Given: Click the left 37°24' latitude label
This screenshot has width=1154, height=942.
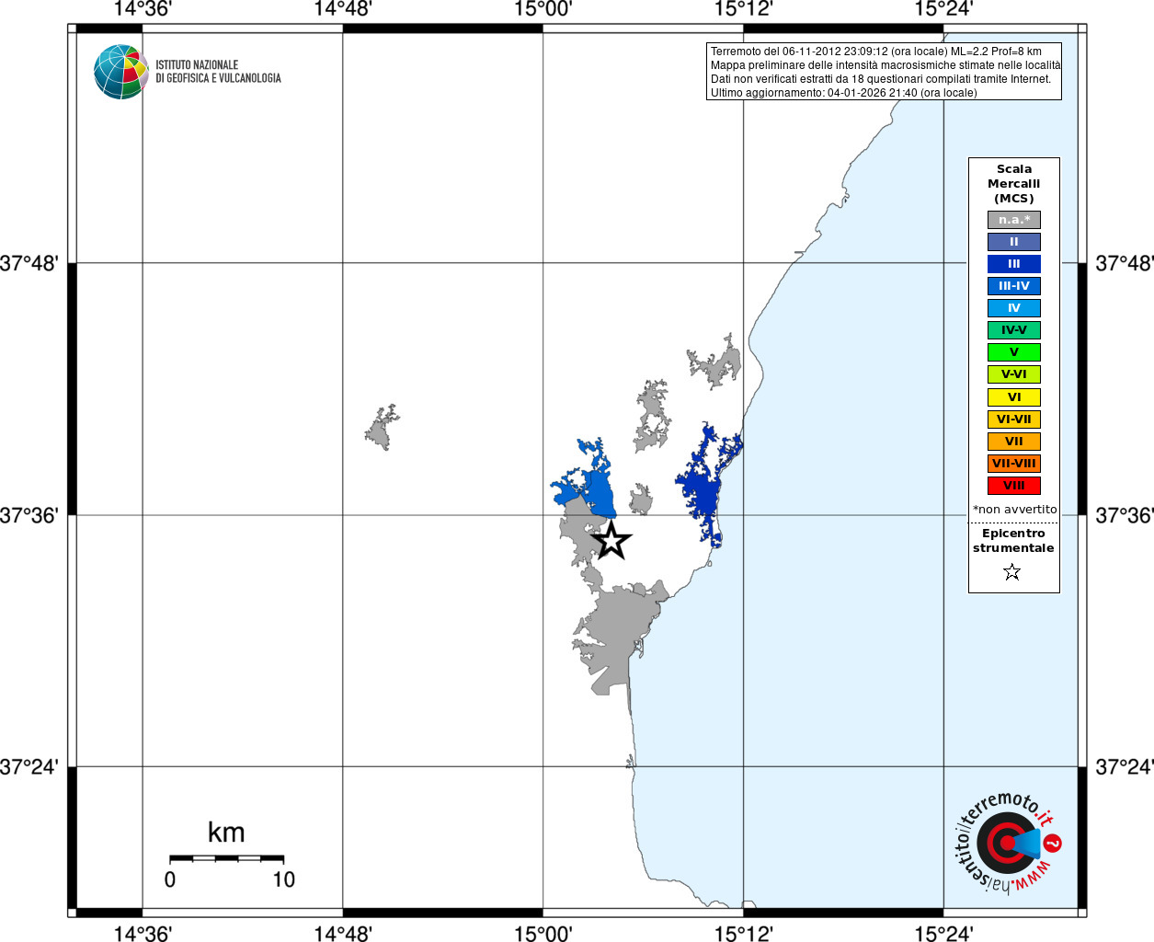Looking at the screenshot, I should [x=29, y=767].
